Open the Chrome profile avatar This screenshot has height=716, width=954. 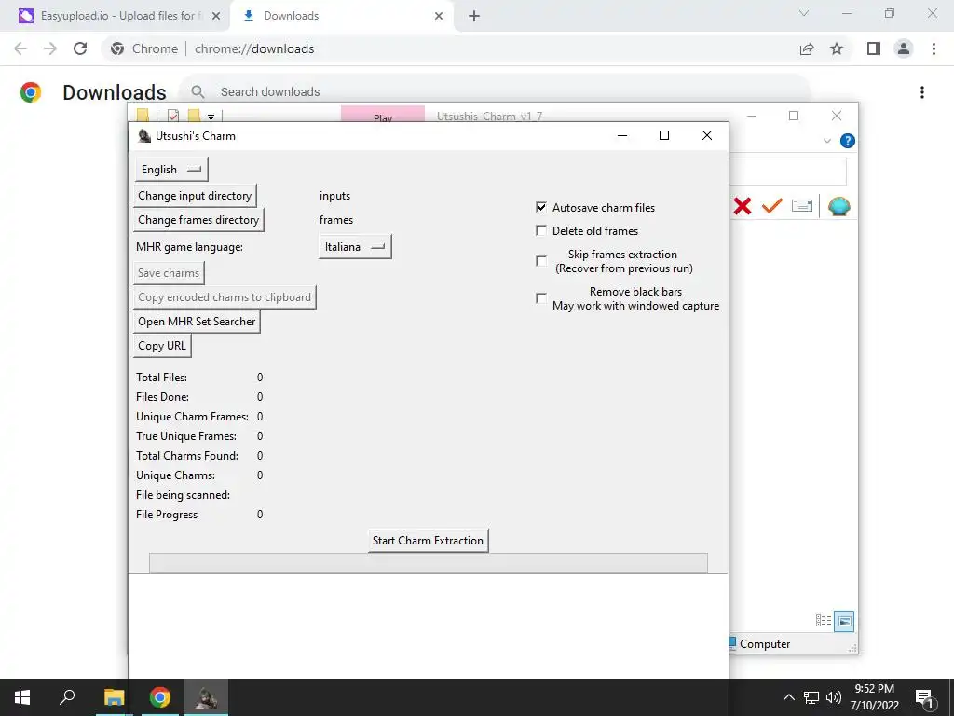click(904, 48)
